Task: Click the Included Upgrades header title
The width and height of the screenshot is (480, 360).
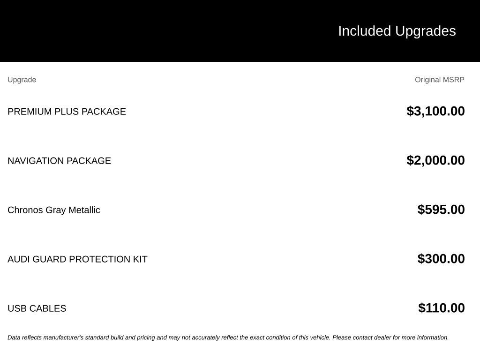Action: [x=397, y=31]
